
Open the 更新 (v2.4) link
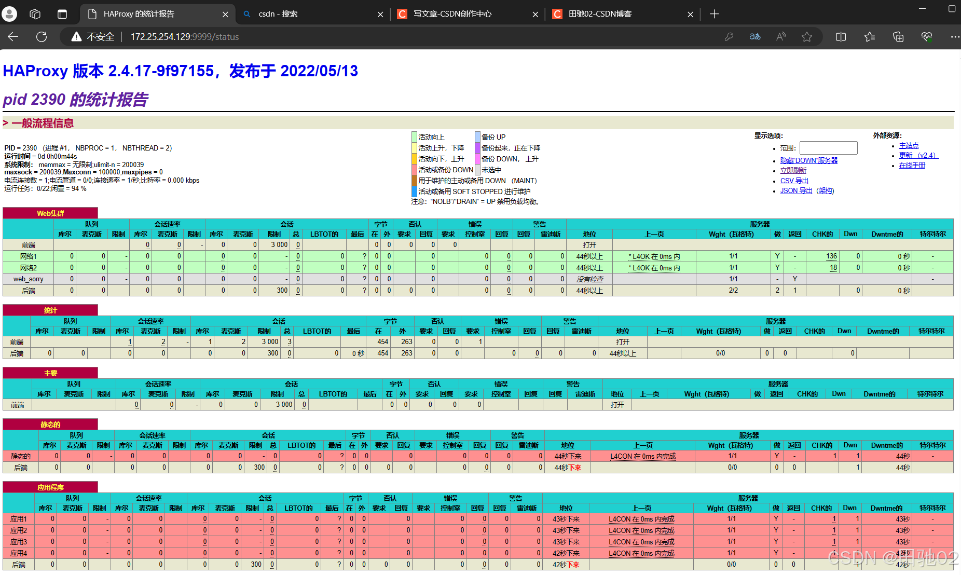918,155
